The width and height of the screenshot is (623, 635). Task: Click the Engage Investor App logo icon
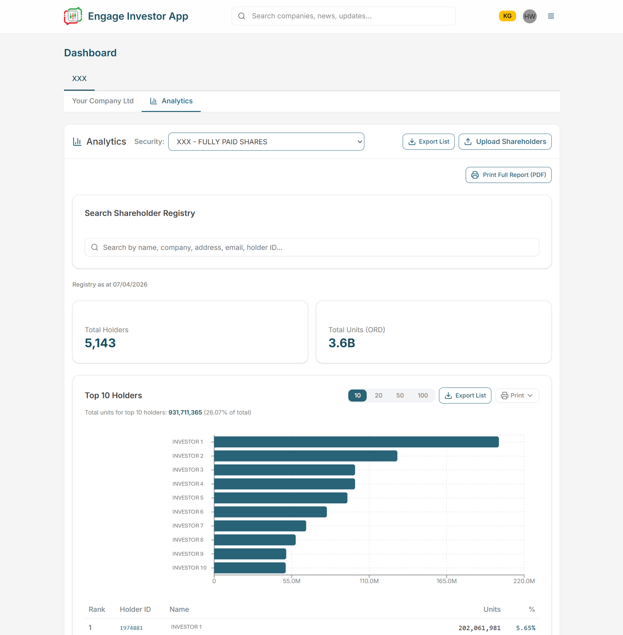[73, 16]
